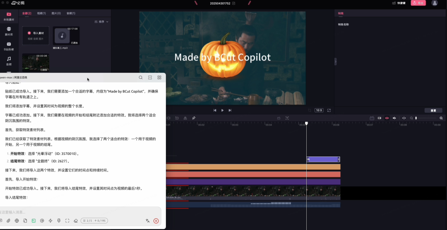Toggle web search globe icon in chat
This screenshot has height=230, width=447.
[x=17, y=221]
